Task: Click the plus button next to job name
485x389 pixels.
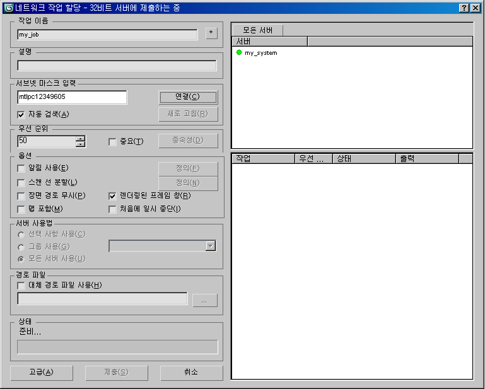Action: coord(211,33)
